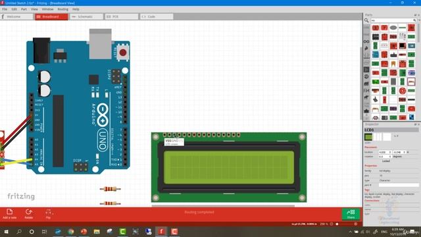
Task: Switch to the Schematic tab
Action: pos(86,16)
